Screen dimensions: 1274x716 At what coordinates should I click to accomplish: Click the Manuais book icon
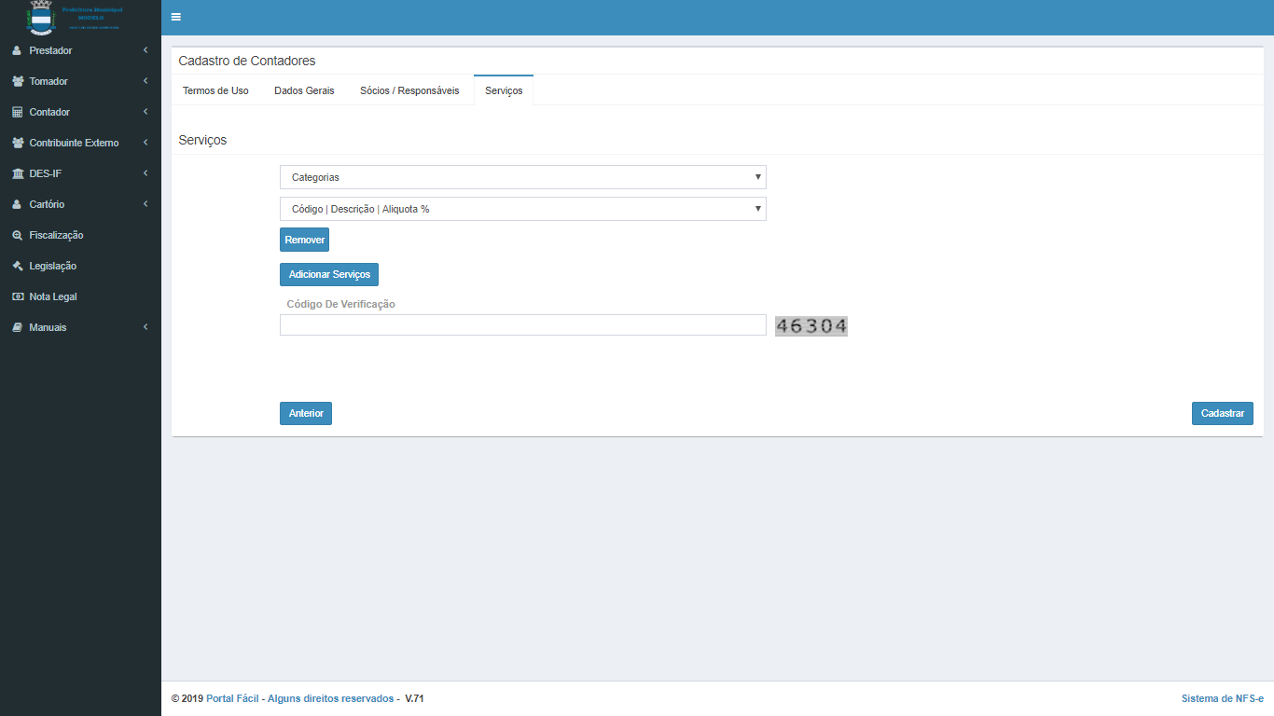click(17, 327)
